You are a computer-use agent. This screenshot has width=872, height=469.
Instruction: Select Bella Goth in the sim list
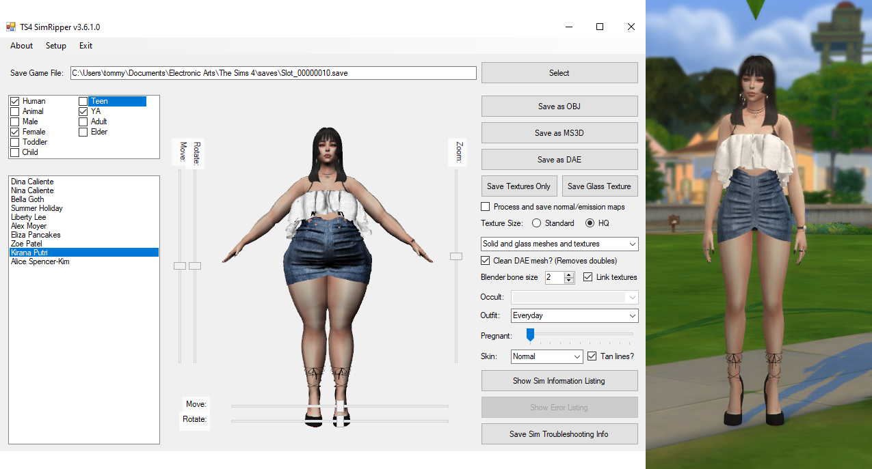pos(27,199)
